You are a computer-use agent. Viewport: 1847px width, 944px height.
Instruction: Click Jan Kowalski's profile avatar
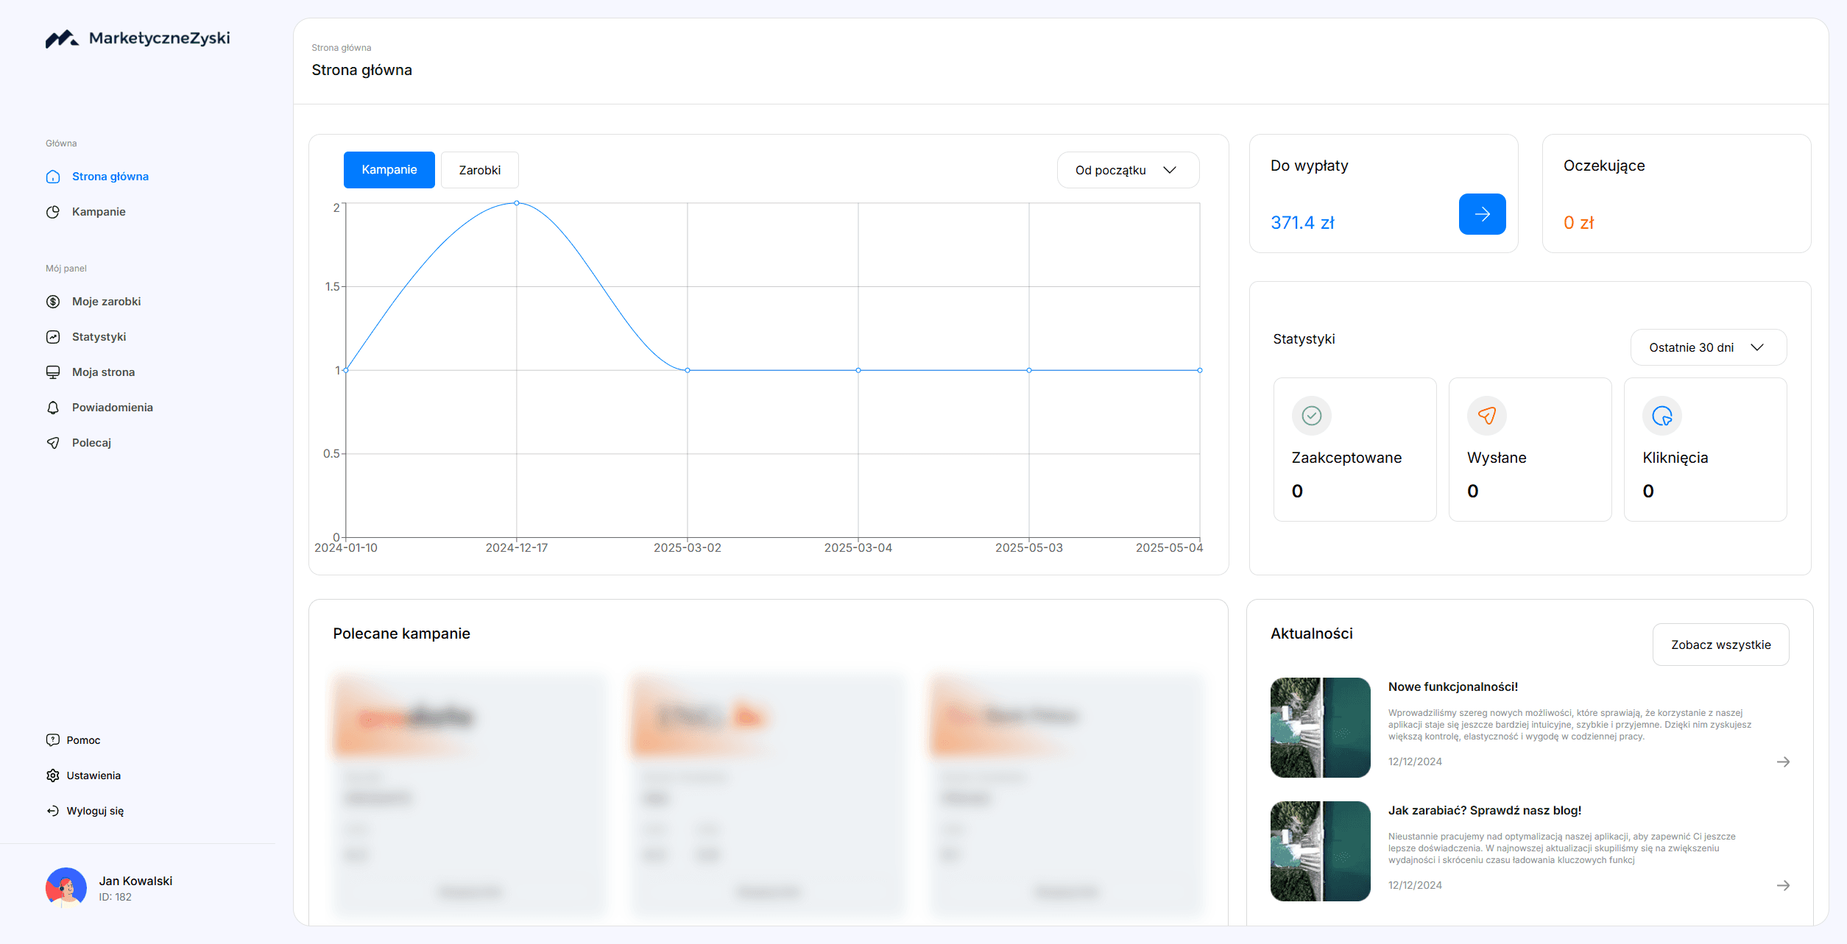click(x=66, y=887)
